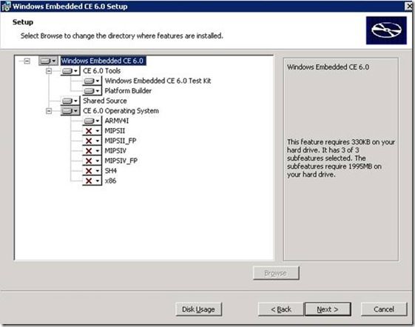Select the ARMV4I tree item
415x327 pixels.
[117, 121]
